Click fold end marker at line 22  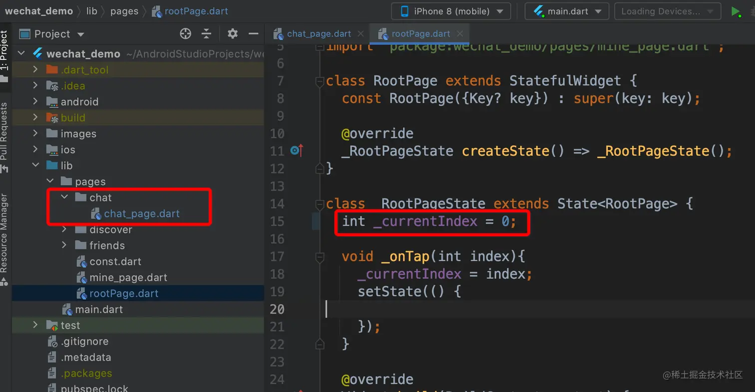click(319, 344)
